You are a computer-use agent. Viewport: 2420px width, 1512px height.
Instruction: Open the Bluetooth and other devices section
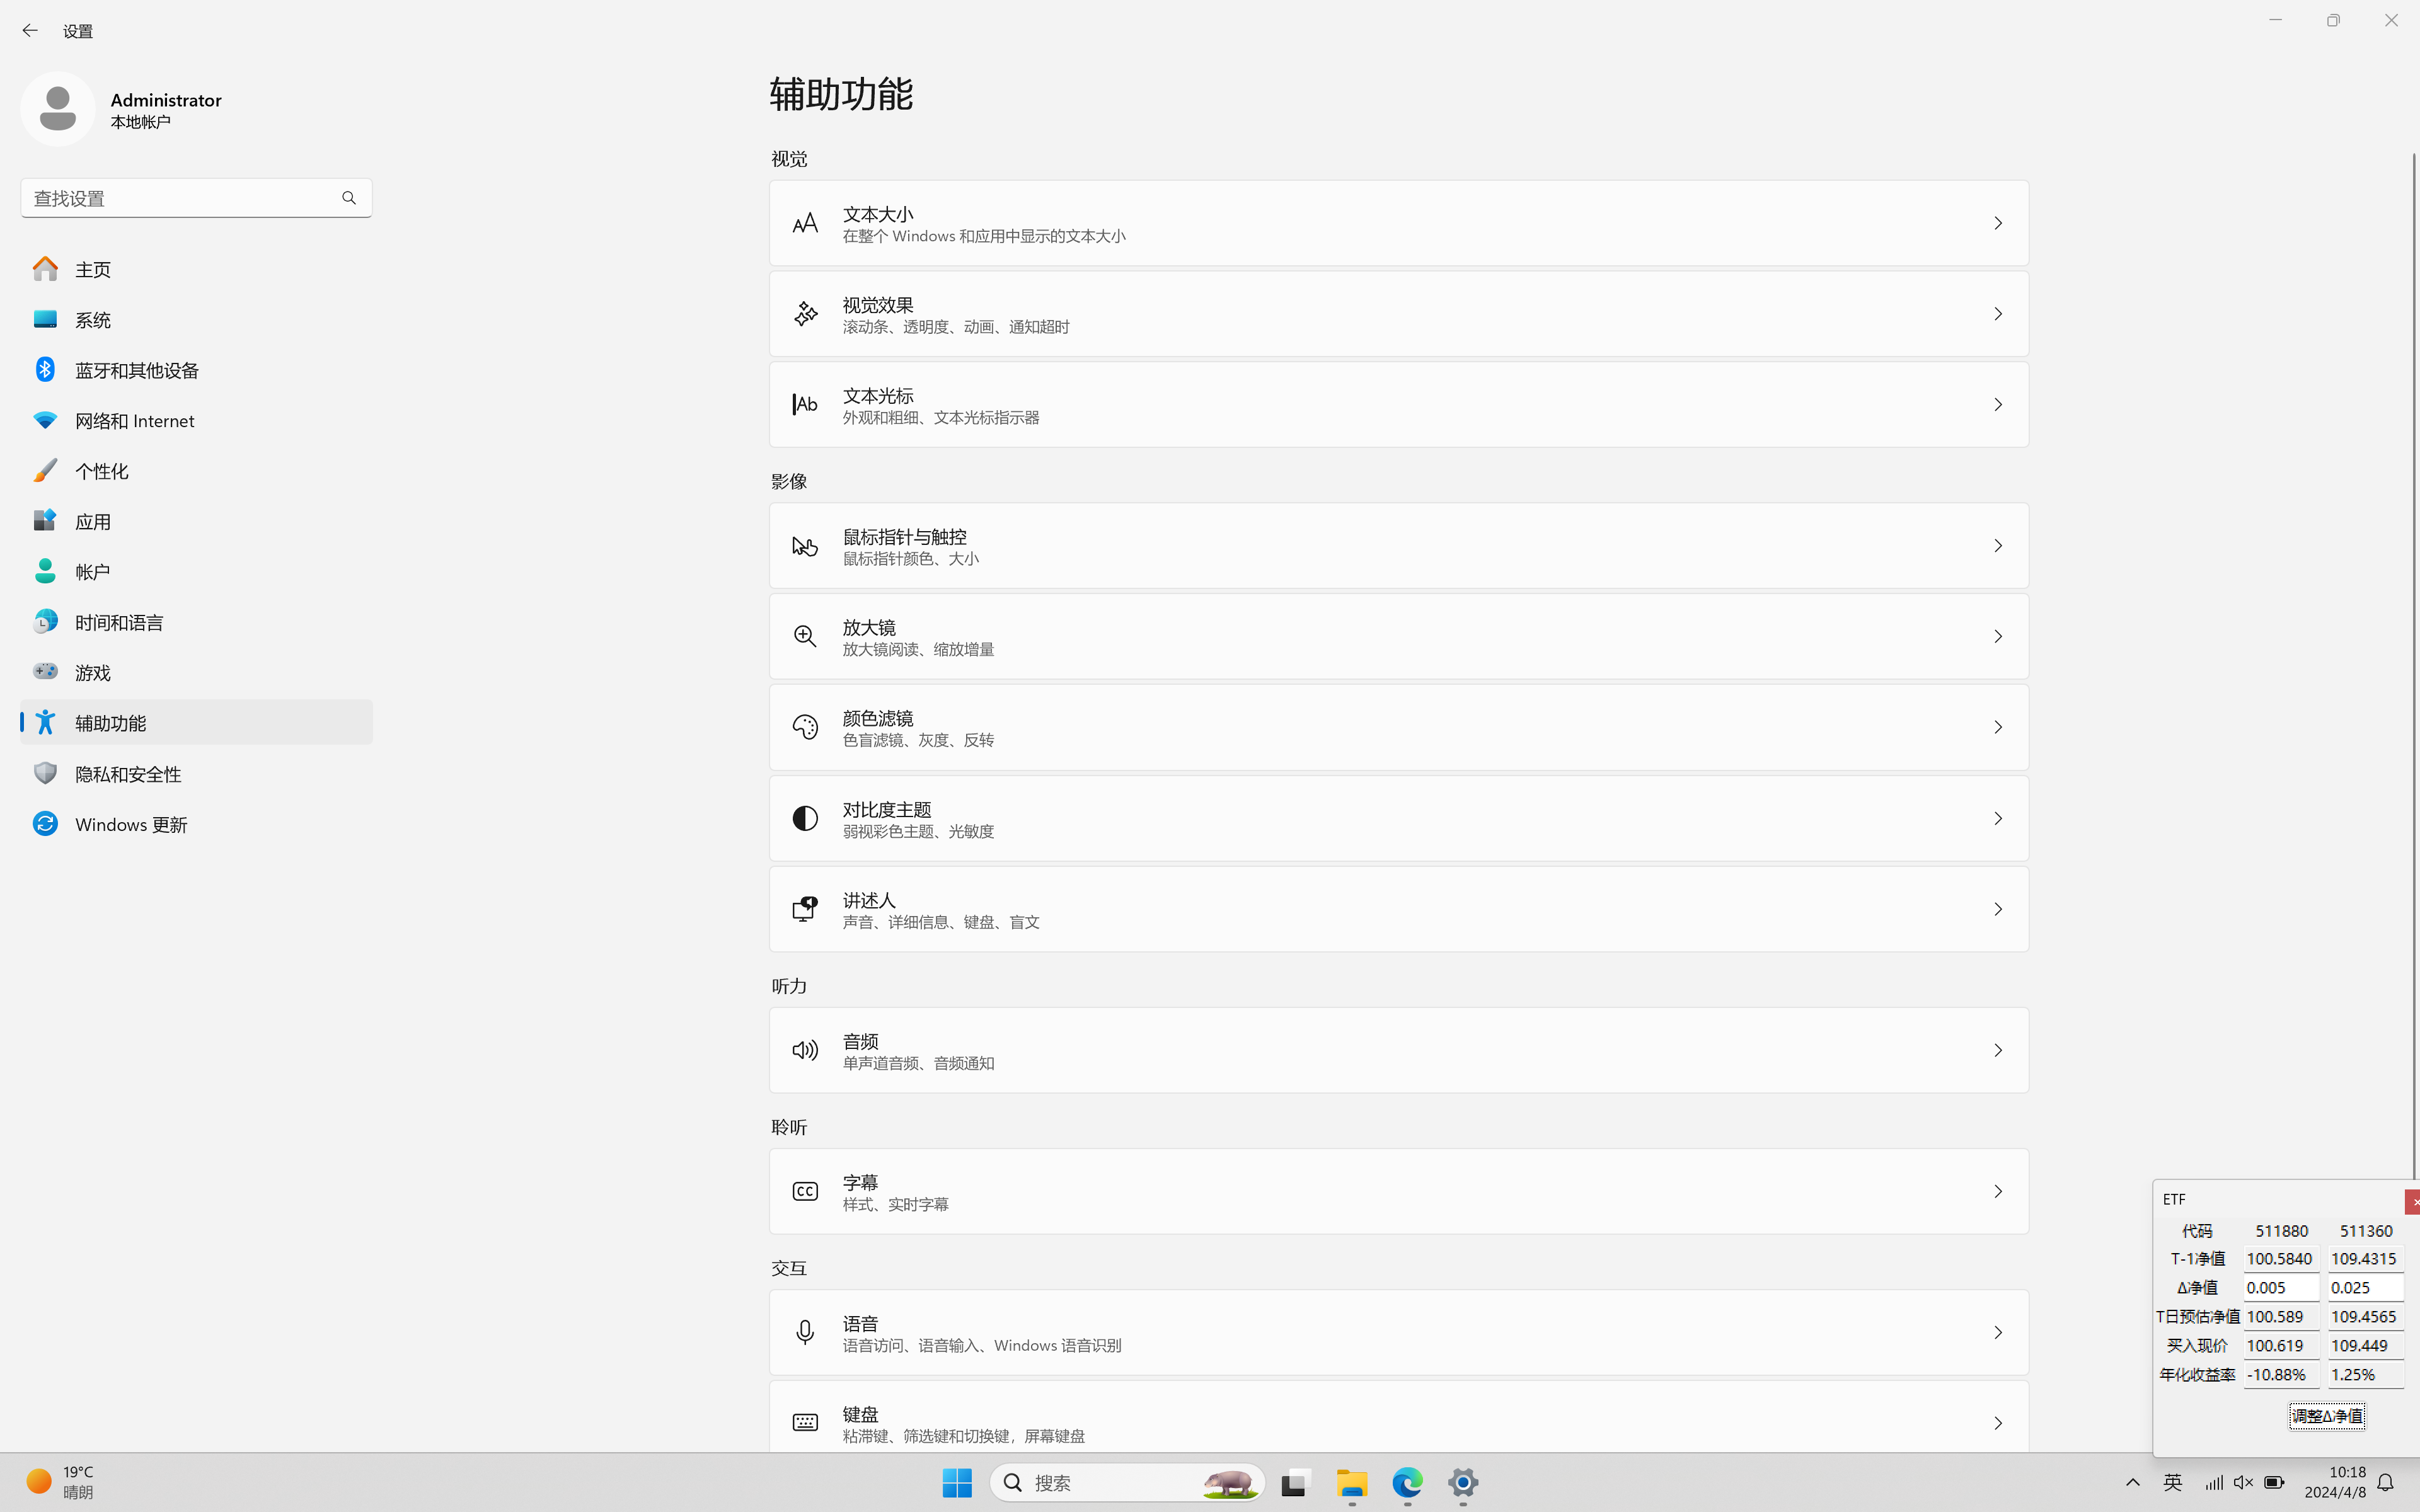(x=137, y=370)
